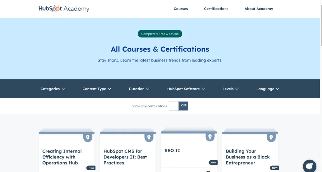The width and height of the screenshot is (322, 172).
Task: Expand the Content Type filter dropdown
Action: pos(97,89)
